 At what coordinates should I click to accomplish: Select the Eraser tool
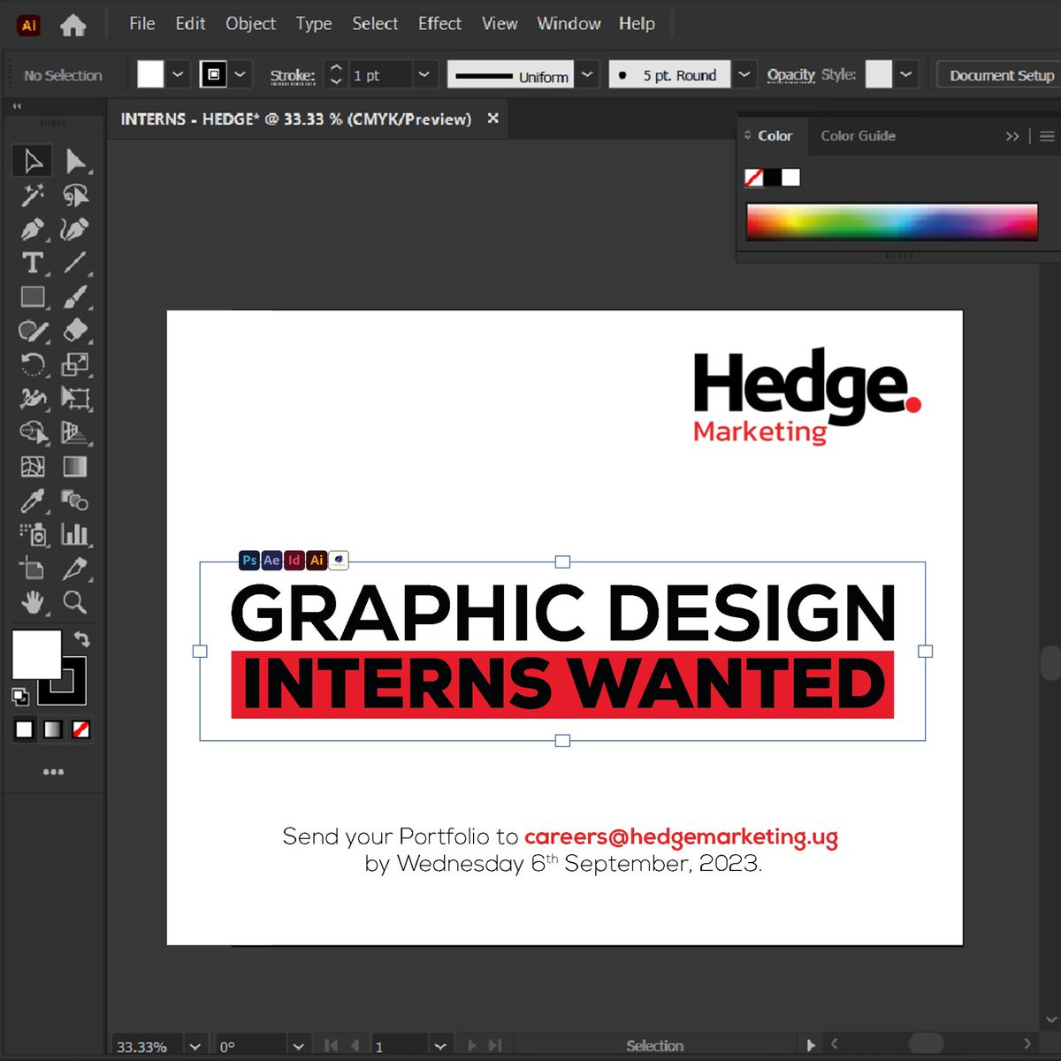click(x=75, y=331)
